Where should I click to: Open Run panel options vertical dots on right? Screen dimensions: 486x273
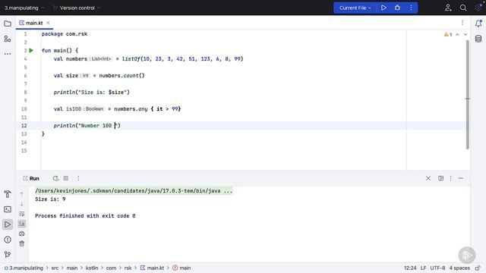(450, 178)
